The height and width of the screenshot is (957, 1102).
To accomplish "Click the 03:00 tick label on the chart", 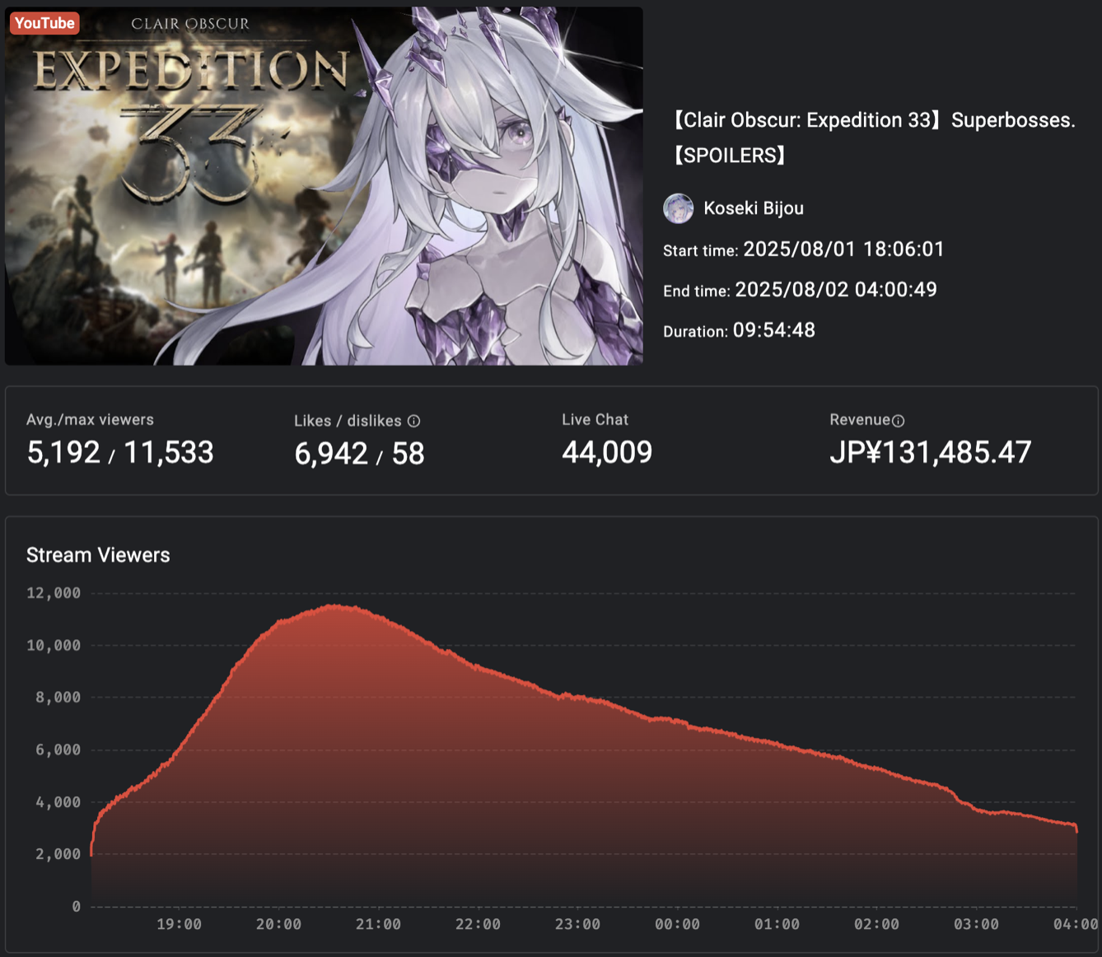I will click(x=976, y=924).
